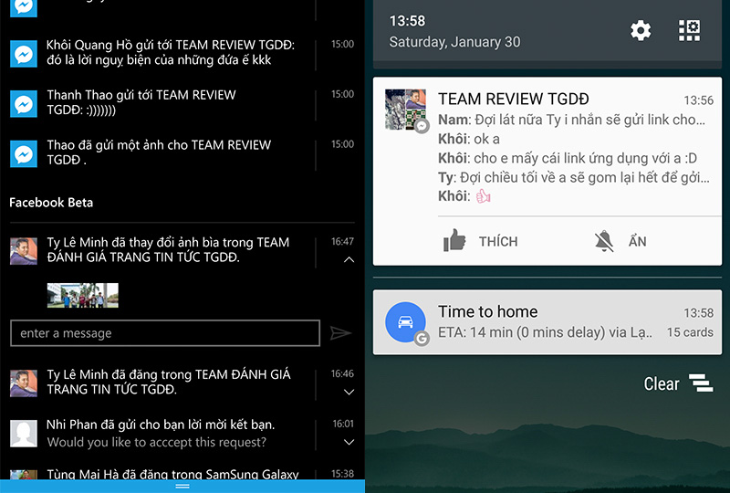Tap Khôi: ok a message line

[469, 139]
